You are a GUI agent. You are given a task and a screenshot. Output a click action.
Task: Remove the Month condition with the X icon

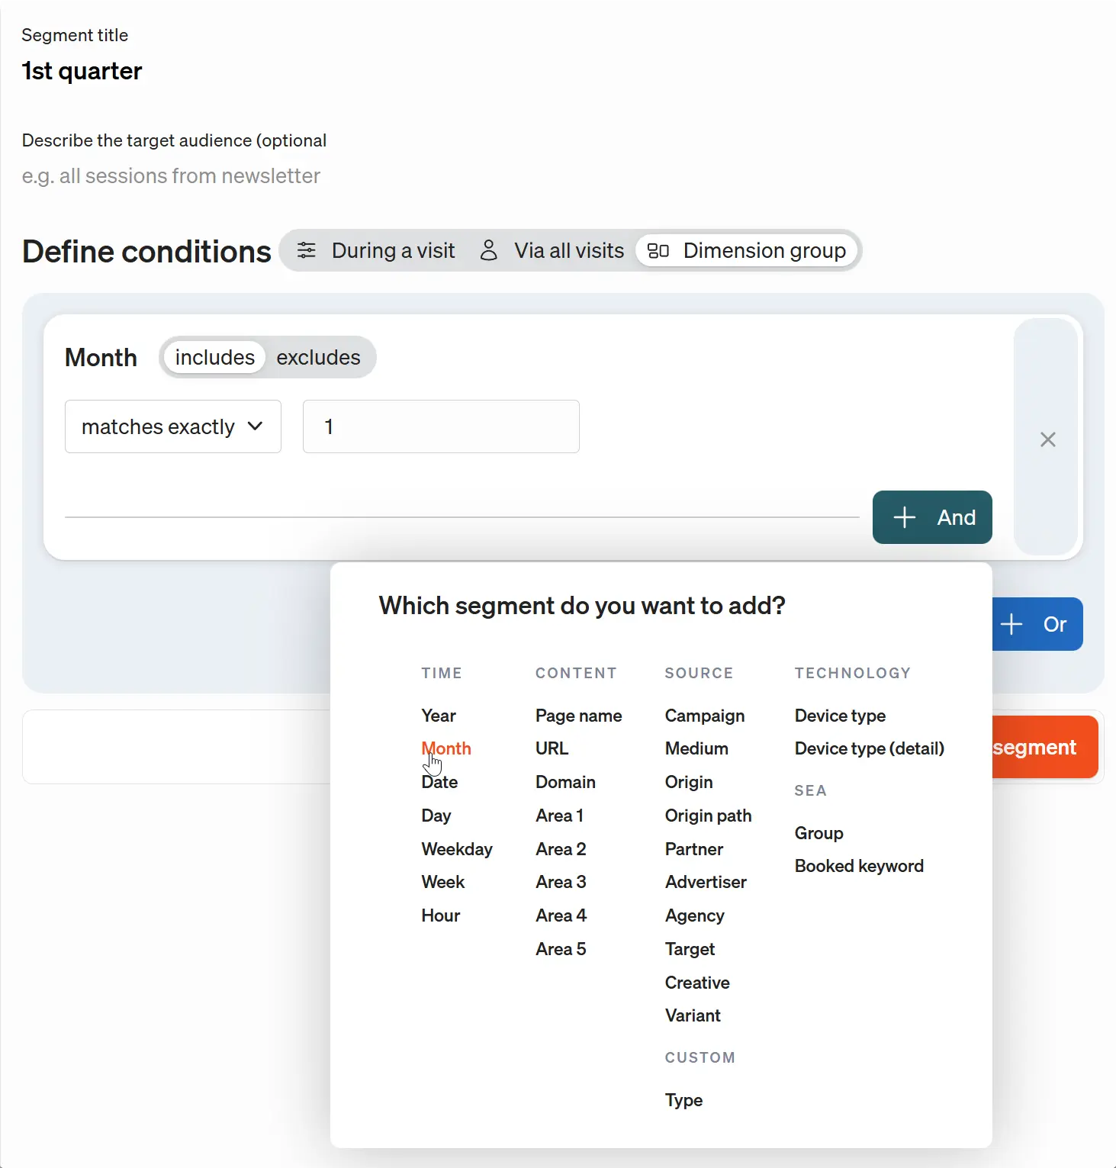1047,439
